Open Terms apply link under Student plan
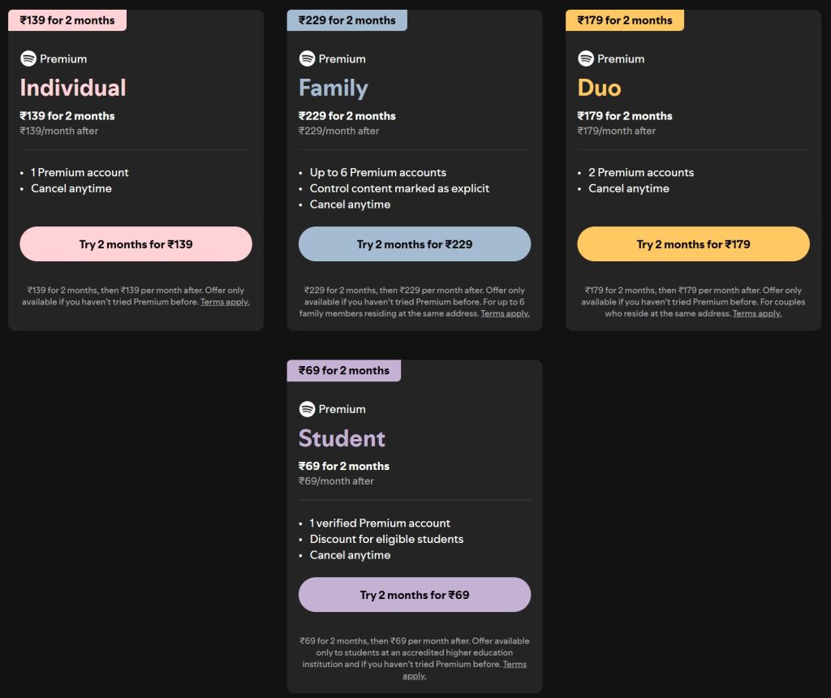The image size is (831, 698). [x=515, y=664]
